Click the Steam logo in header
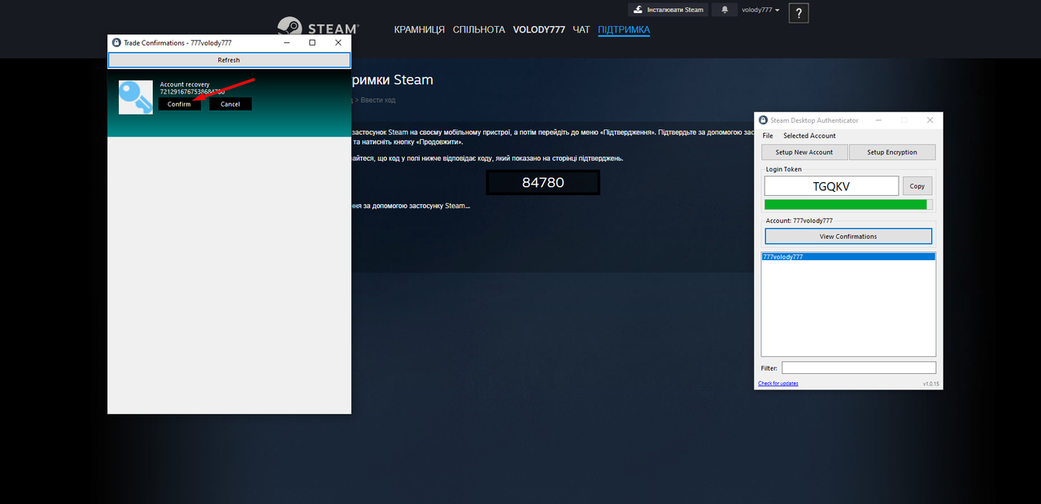The height and width of the screenshot is (504, 1041). 317,28
